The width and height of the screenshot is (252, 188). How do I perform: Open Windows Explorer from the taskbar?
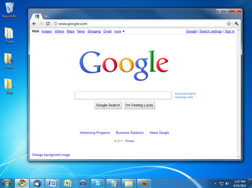129,183
